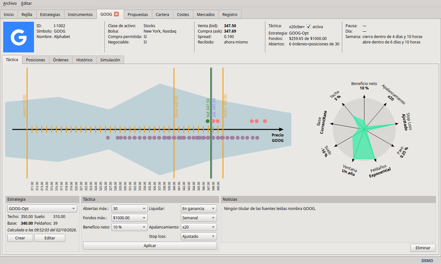Click the 'Peldaños Exponential' radar axis label
441x264 pixels.
pos(379,171)
